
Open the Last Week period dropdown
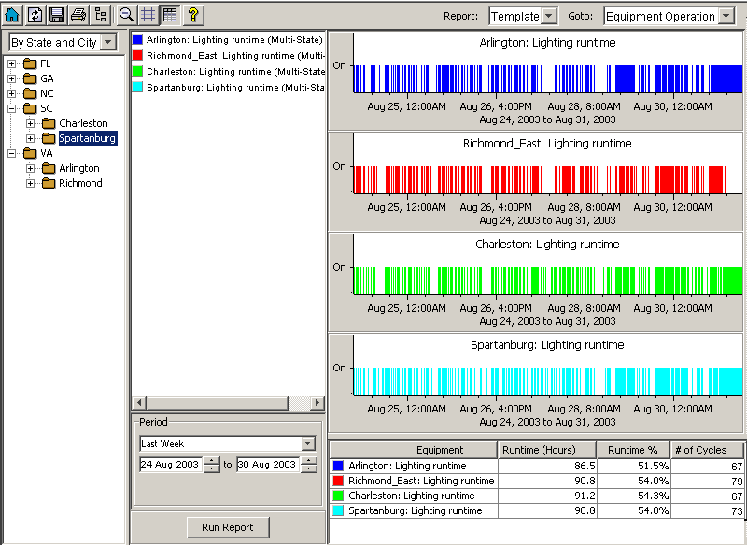pyautogui.click(x=308, y=444)
